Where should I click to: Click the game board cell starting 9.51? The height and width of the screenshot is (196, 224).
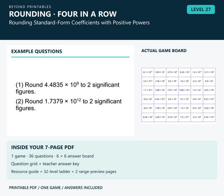[x=209, y=99]
